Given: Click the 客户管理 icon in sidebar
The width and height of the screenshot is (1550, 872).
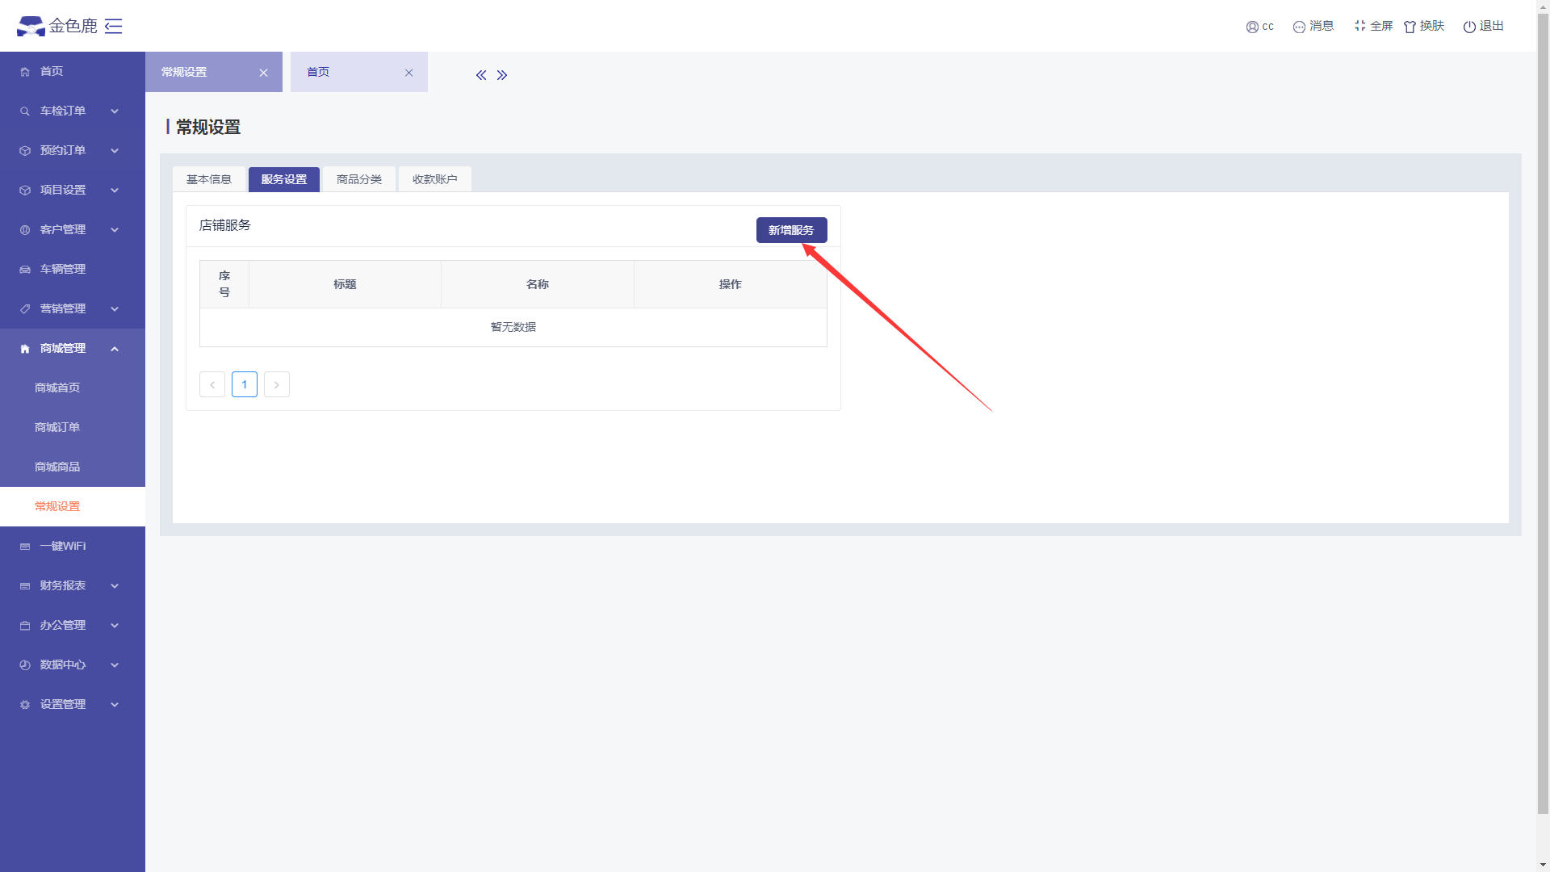Looking at the screenshot, I should [25, 230].
